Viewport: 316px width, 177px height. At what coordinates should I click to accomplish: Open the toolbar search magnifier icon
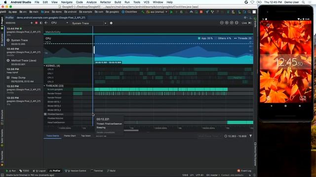(x=249, y=12)
